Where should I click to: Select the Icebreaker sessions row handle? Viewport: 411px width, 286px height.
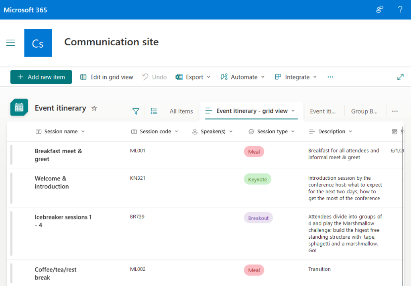[x=11, y=233]
